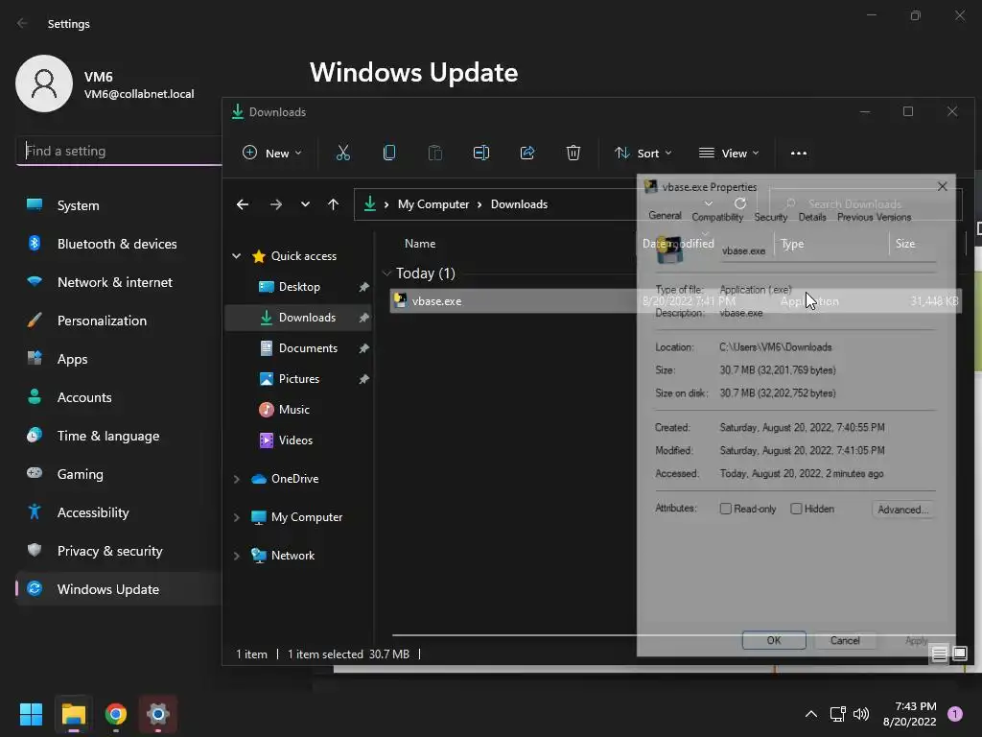Expand the Network tree node
Screen dimensions: 982x737
click(237, 556)
